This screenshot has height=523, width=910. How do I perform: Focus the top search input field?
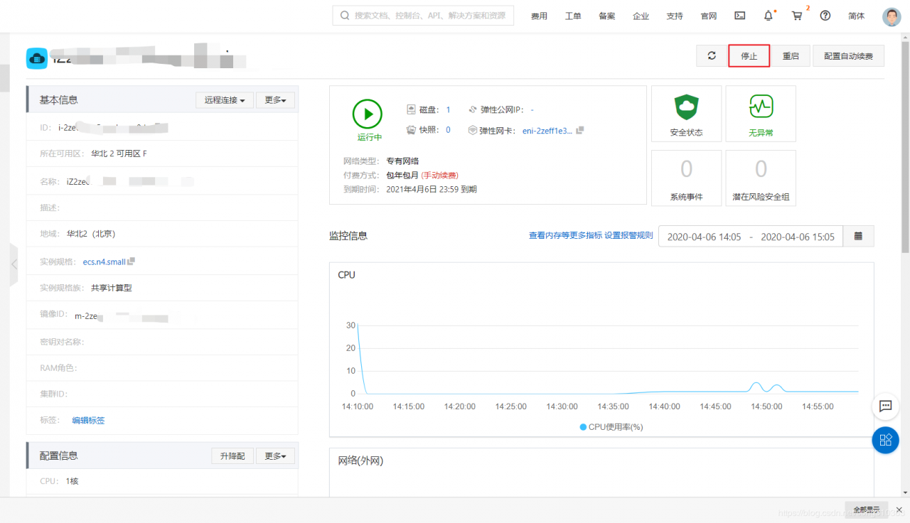pos(423,16)
